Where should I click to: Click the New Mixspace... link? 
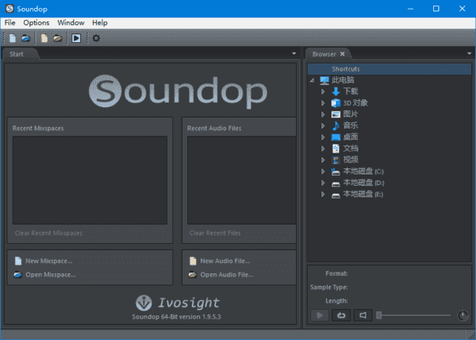point(48,261)
